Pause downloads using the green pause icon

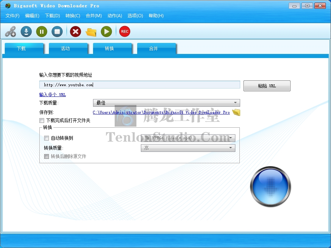[42, 32]
